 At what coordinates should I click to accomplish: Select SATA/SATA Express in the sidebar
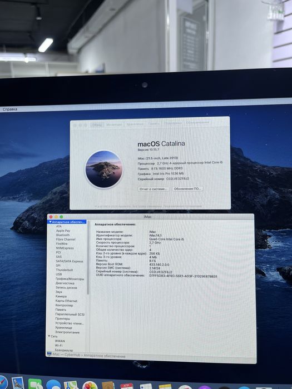70,261
